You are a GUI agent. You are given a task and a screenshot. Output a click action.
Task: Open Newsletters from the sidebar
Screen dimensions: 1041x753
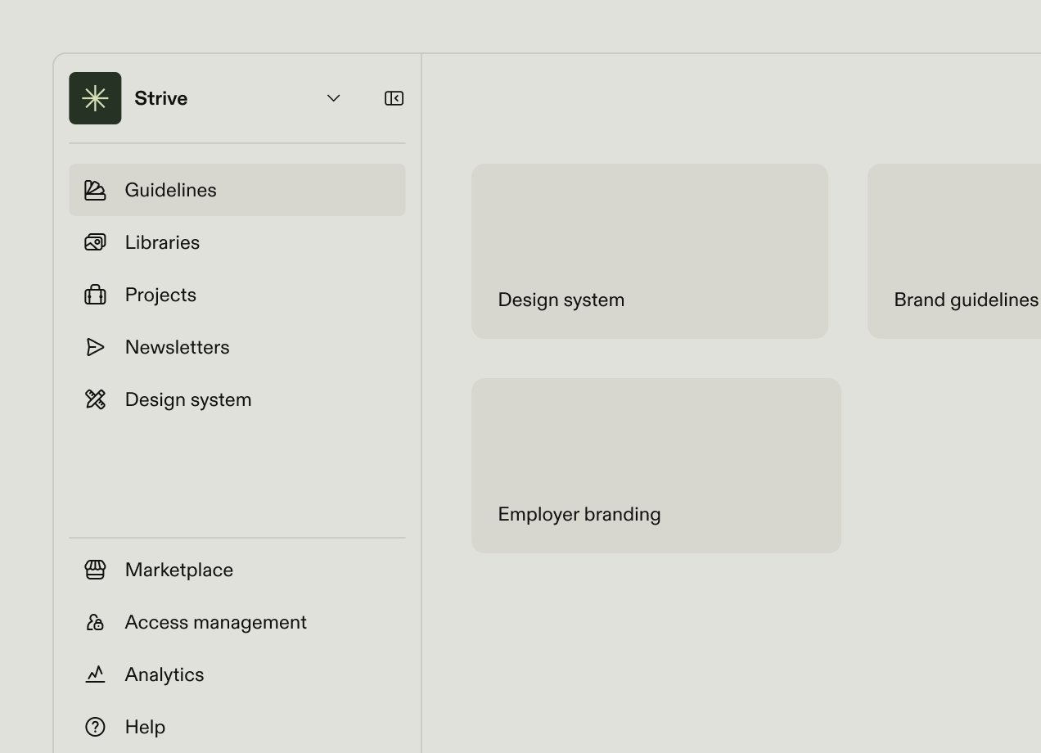coord(177,347)
